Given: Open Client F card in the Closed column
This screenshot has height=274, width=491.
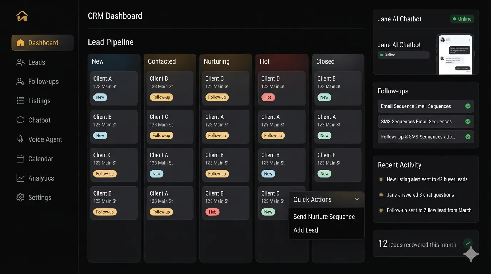Looking at the screenshot, I should pyautogui.click(x=338, y=164).
